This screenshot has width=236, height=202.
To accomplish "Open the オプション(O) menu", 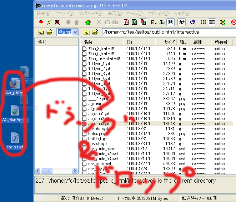I will point(157,13).
